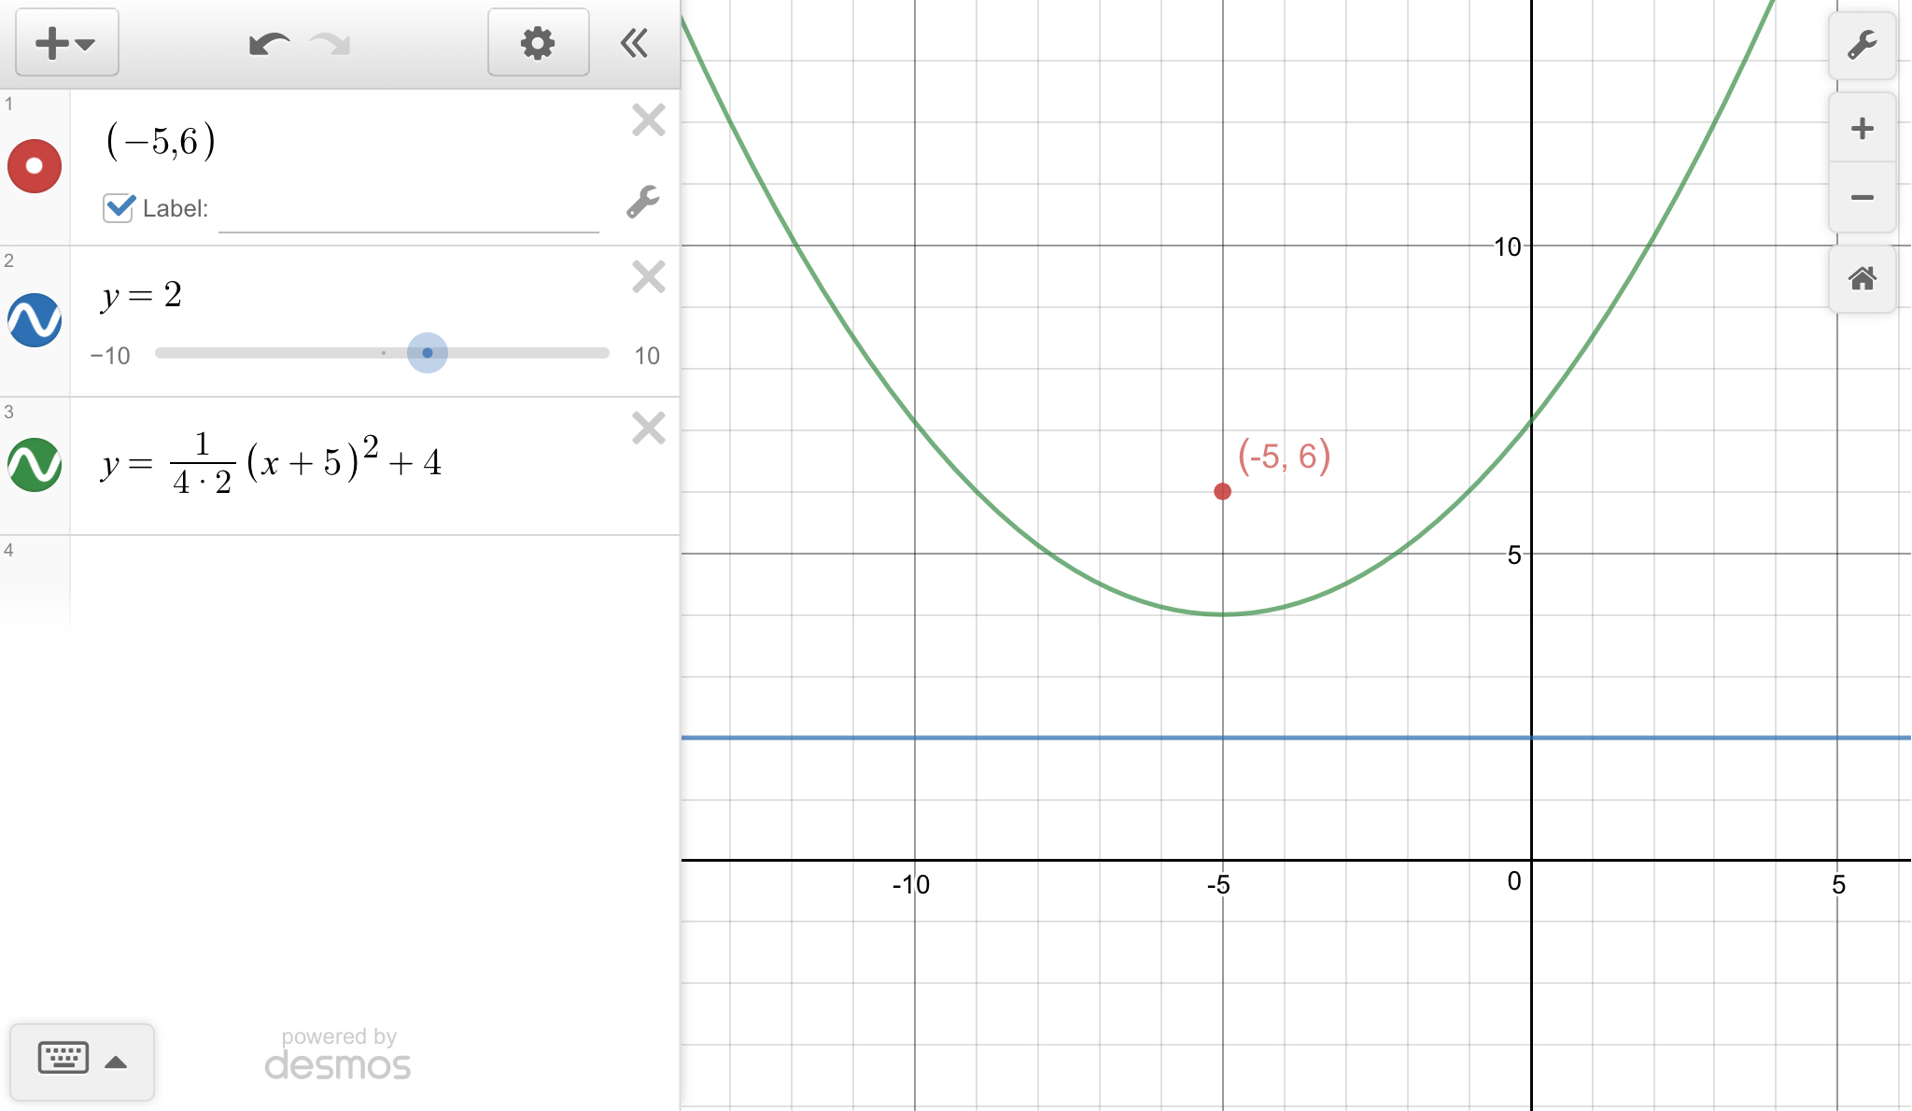Hide the green parabola graph icon

[35, 464]
